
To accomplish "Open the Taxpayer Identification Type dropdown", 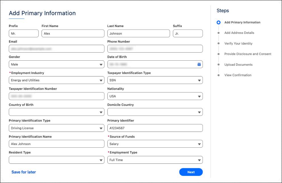I will [x=199, y=80].
